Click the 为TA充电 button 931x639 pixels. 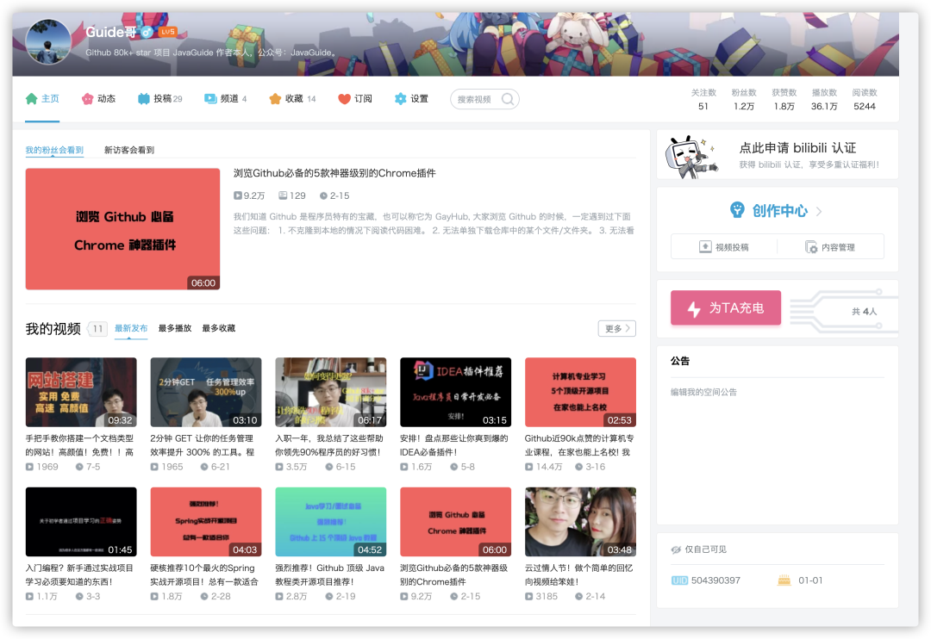pos(726,308)
